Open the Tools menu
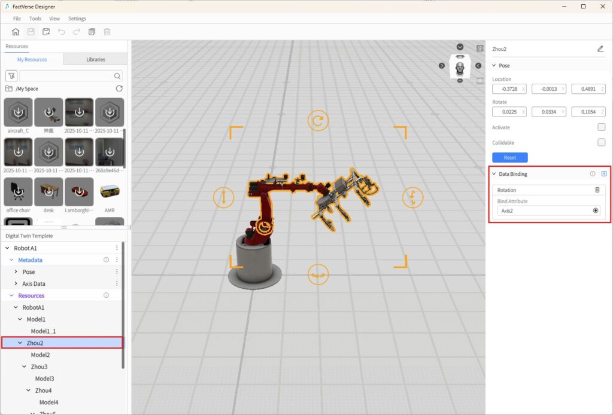Image resolution: width=613 pixels, height=415 pixels. click(x=35, y=19)
